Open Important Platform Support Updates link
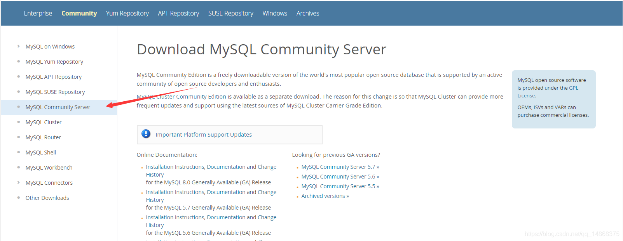 click(204, 135)
